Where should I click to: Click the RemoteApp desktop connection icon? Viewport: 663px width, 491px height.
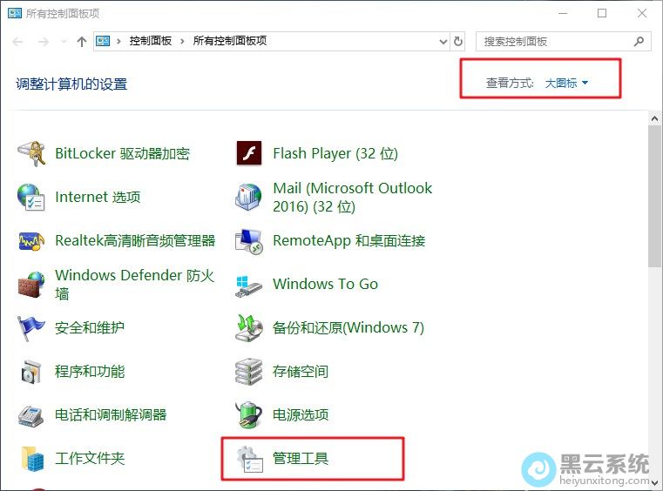pyautogui.click(x=249, y=241)
